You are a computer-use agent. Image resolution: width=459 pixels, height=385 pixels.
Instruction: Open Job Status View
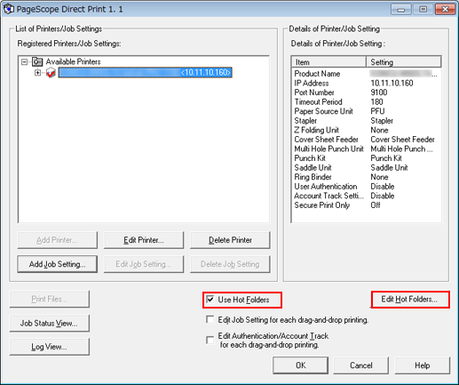point(49,323)
